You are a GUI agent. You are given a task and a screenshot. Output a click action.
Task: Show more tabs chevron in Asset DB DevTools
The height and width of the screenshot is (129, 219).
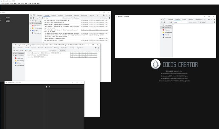point(205,20)
